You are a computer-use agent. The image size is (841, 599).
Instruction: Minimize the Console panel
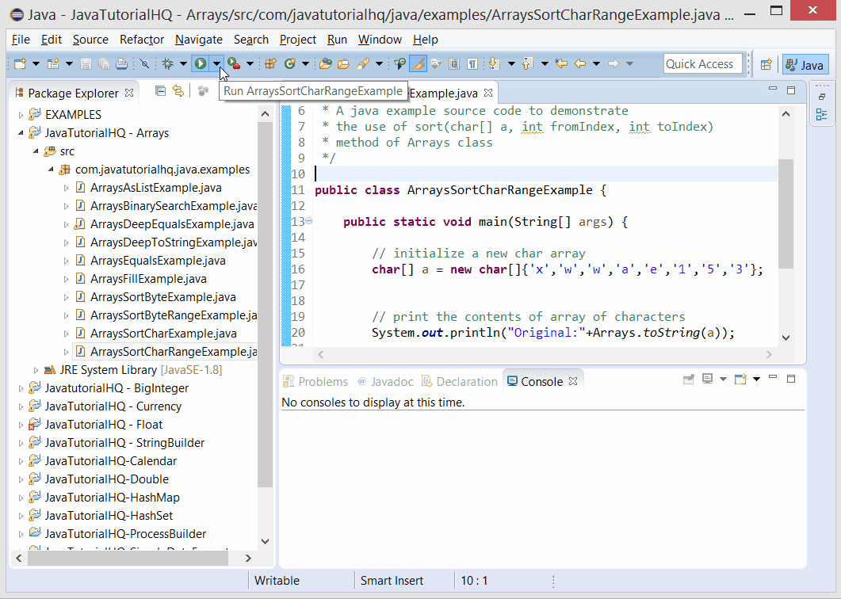(773, 378)
